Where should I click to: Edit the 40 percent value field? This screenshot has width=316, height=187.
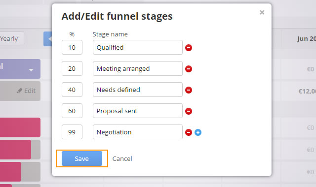(x=72, y=90)
